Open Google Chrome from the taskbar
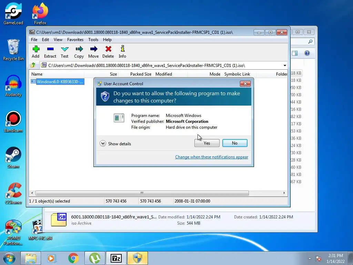Screen dimensions: 353x265 coord(73,258)
